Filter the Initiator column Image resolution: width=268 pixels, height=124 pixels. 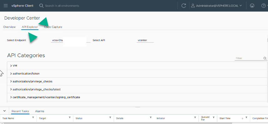(x=195, y=117)
